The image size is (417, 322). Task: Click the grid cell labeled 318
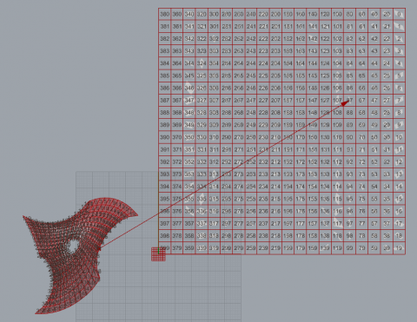[x=214, y=235]
